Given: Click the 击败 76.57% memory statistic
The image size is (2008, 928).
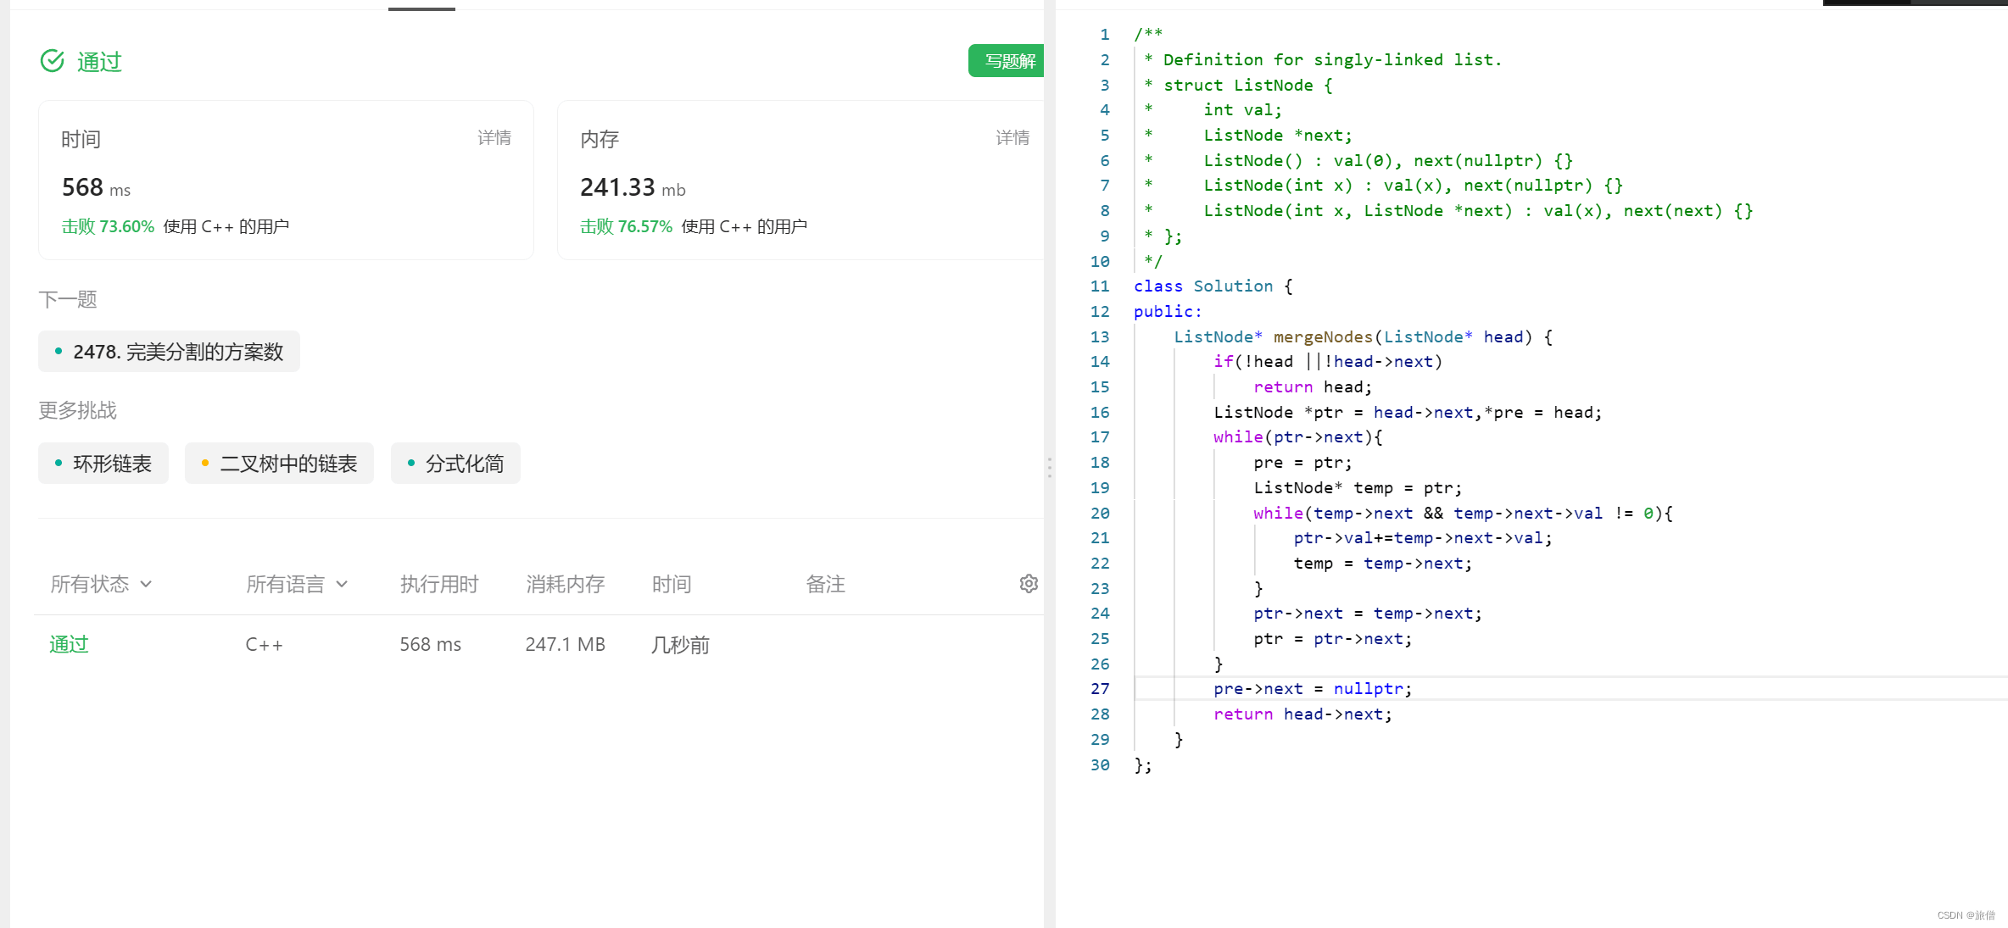Looking at the screenshot, I should [626, 226].
